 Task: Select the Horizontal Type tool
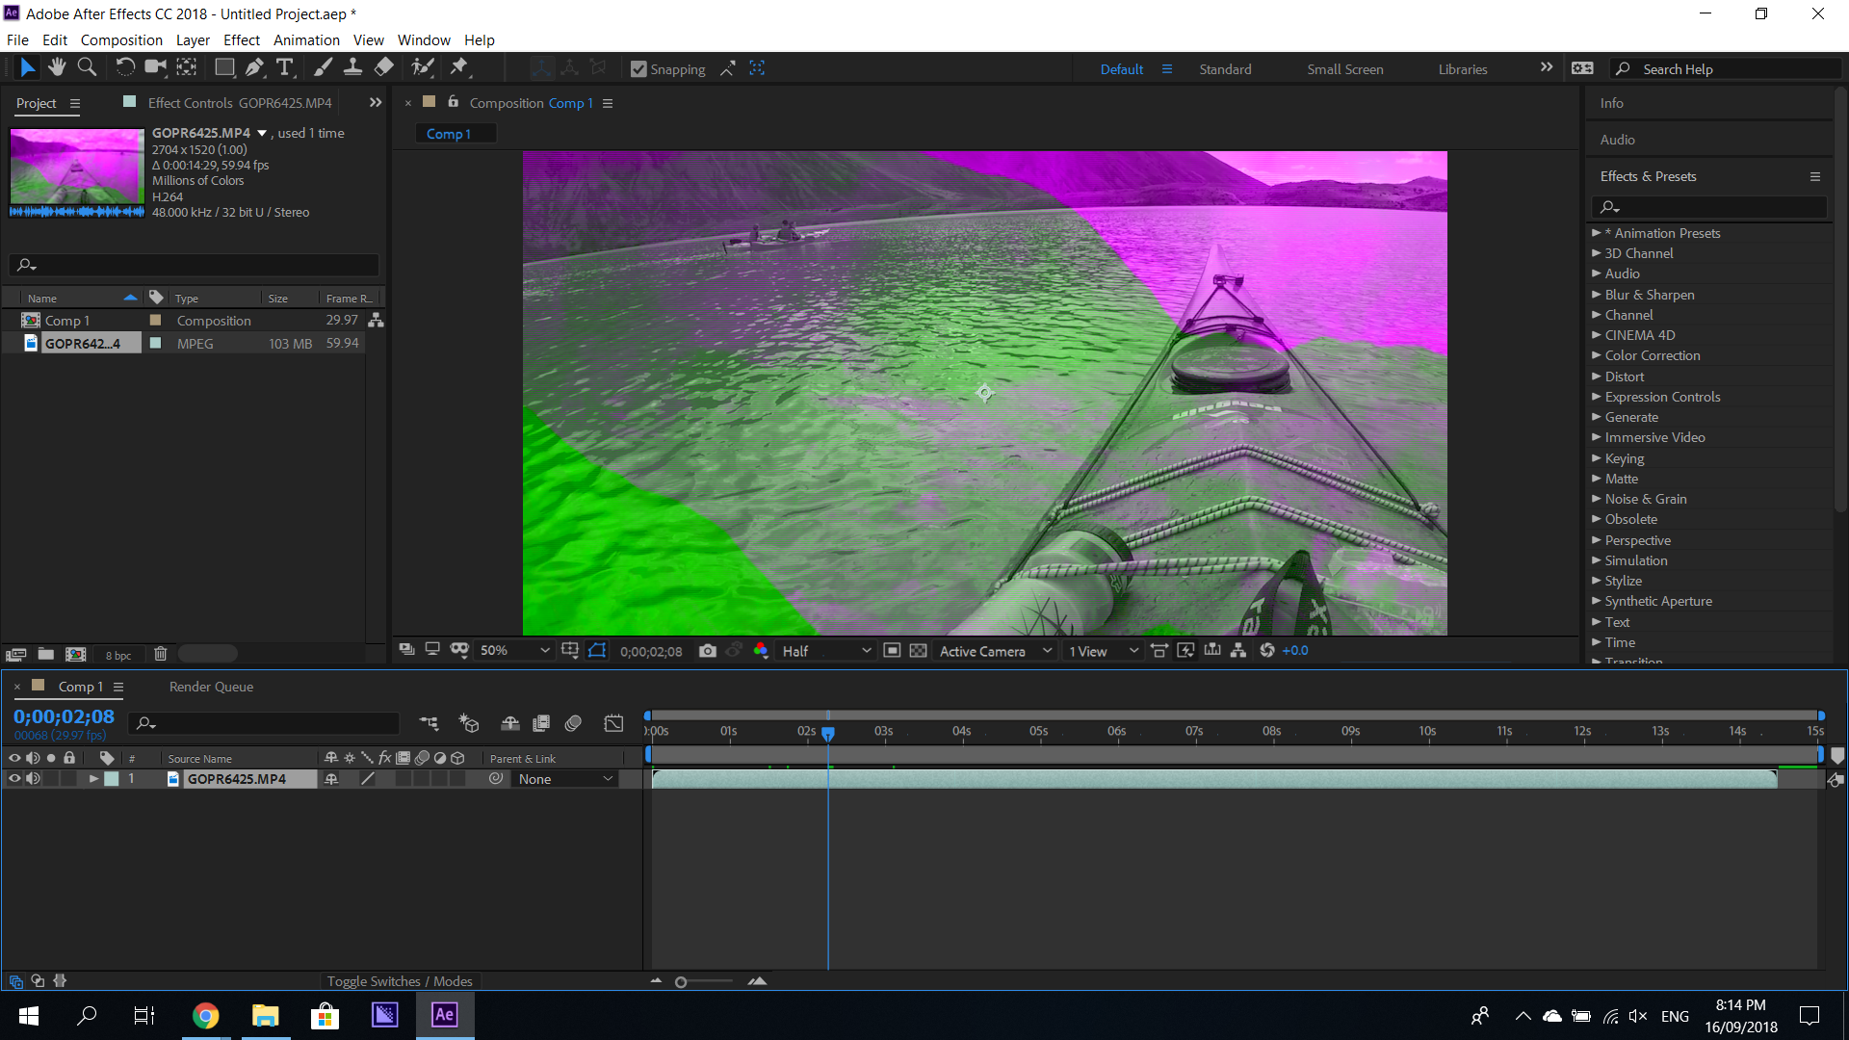click(285, 67)
